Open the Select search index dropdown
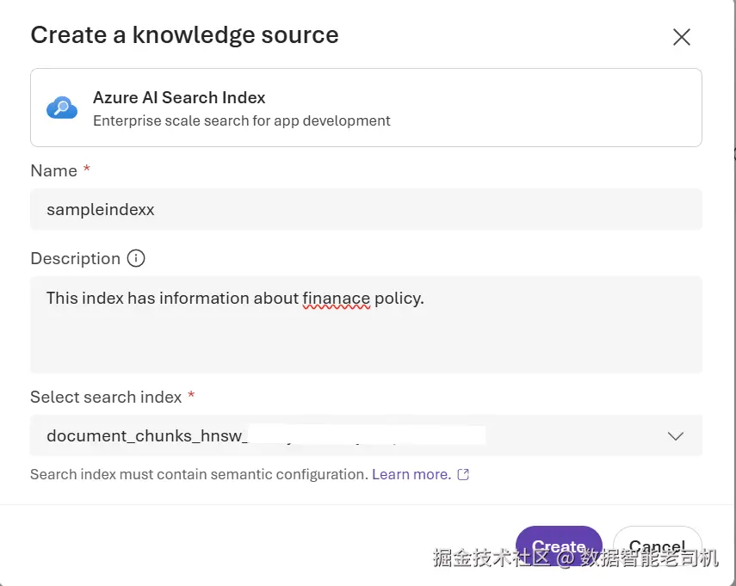Viewport: 736px width, 586px height. coord(366,435)
